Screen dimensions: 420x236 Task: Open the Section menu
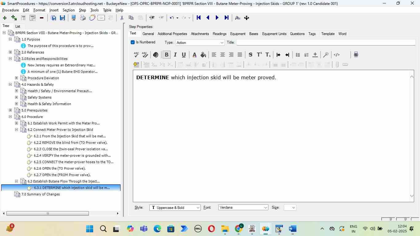pos(68,10)
